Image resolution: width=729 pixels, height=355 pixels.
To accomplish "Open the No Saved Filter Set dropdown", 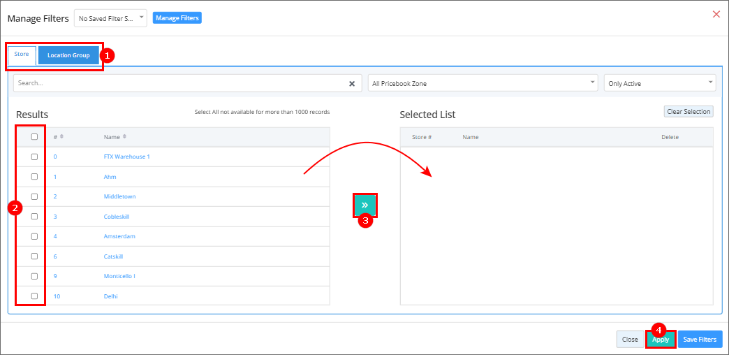I will (x=110, y=18).
